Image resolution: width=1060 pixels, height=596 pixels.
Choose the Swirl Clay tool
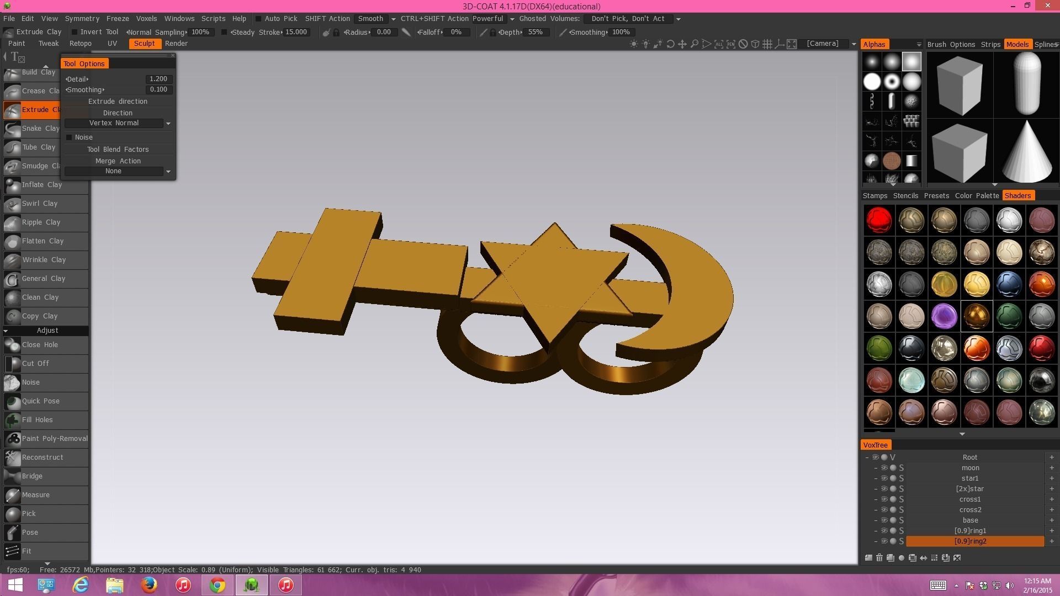pos(46,204)
